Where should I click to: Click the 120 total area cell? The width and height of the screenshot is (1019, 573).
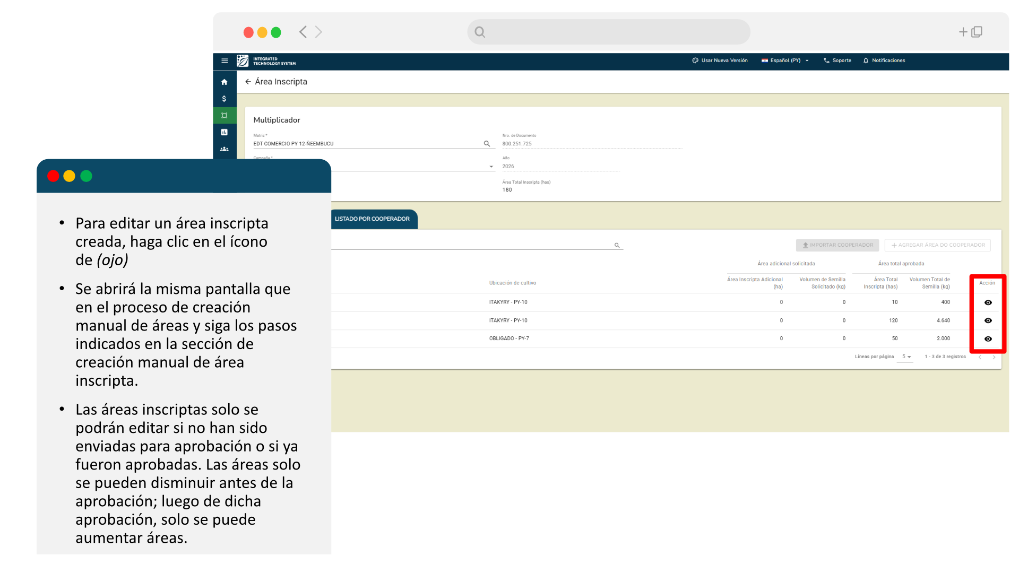point(893,320)
